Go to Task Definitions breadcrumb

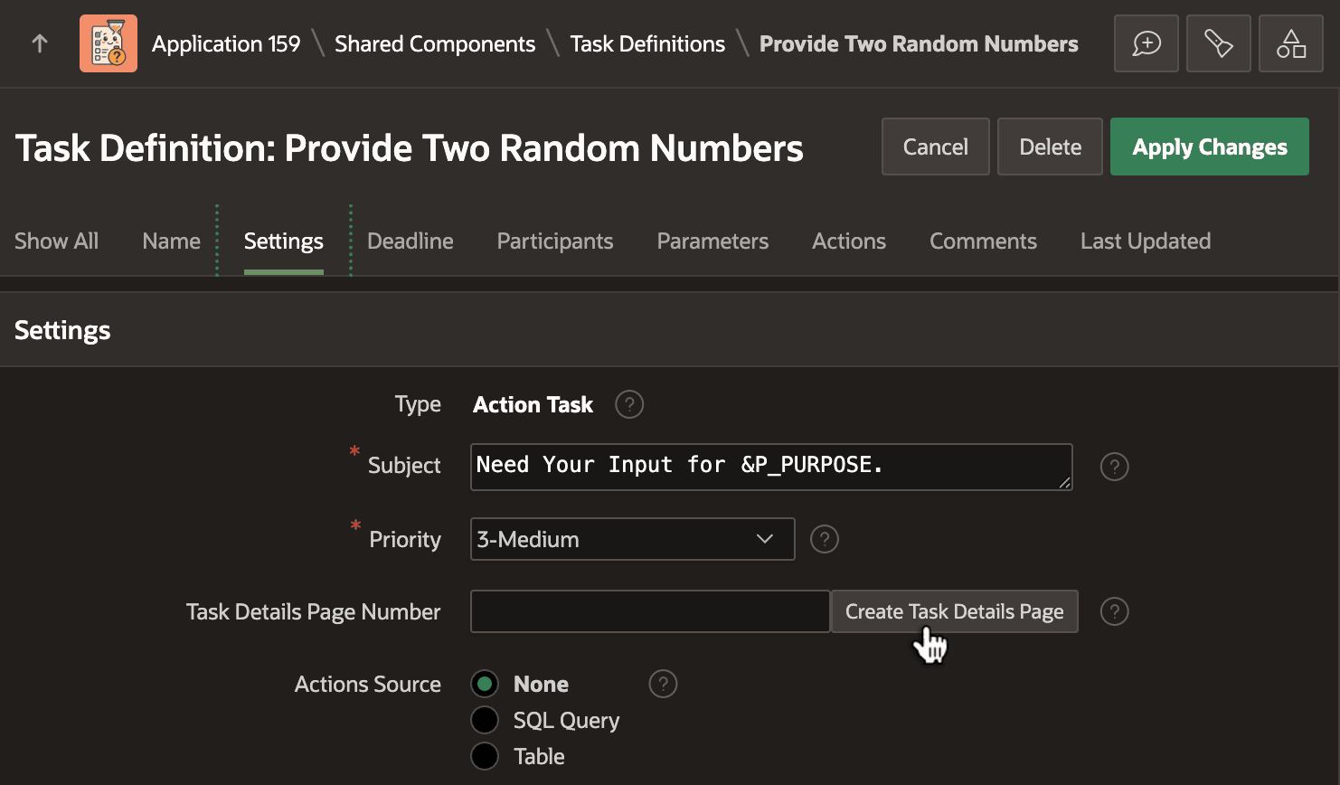click(647, 43)
